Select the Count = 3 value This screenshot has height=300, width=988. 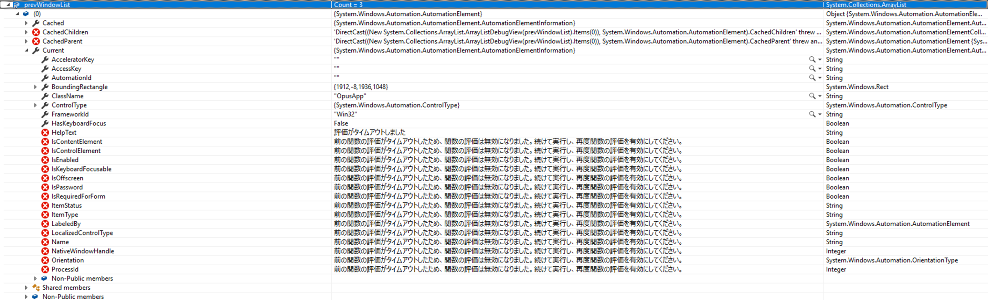(x=348, y=4)
